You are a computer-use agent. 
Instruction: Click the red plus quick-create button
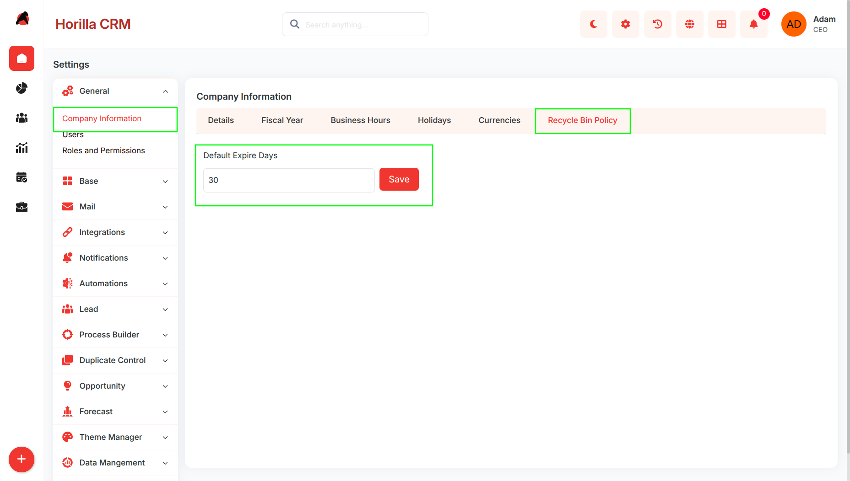click(x=22, y=459)
